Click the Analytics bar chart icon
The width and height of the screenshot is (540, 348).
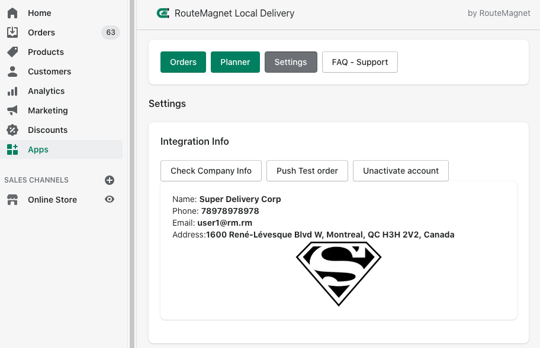pos(12,91)
